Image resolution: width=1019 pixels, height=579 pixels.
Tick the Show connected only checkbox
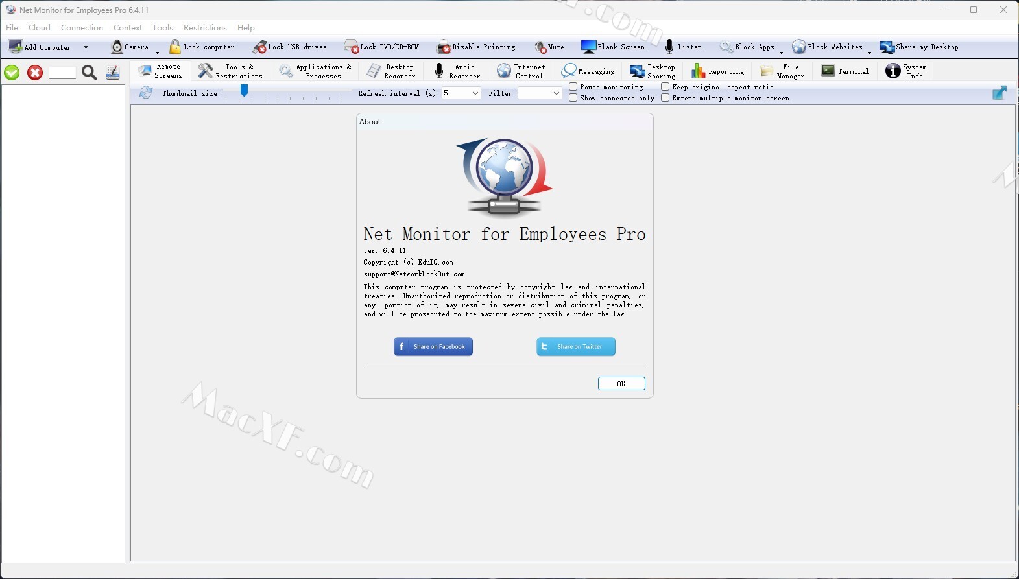click(573, 98)
